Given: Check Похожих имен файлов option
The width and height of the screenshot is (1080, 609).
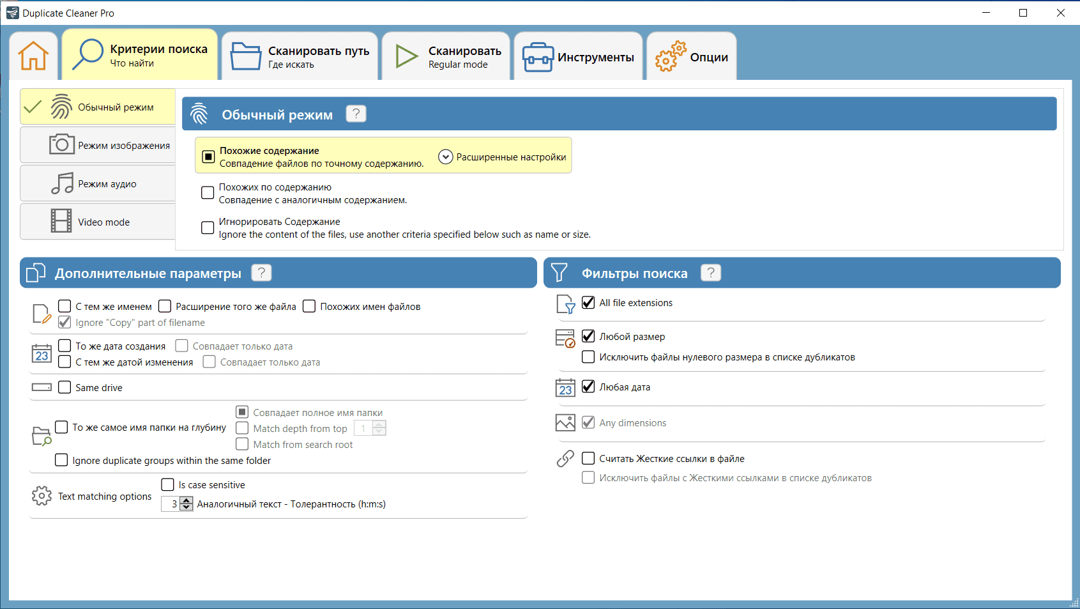Looking at the screenshot, I should 309,306.
